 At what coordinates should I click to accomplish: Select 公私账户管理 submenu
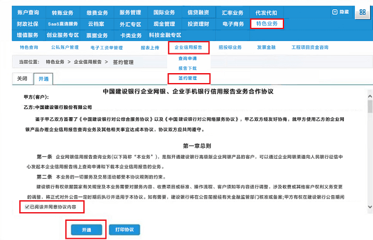(65, 48)
